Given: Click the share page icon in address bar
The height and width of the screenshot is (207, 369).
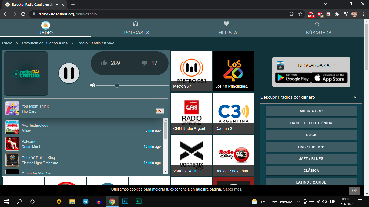Looking at the screenshot, I should pos(291,14).
